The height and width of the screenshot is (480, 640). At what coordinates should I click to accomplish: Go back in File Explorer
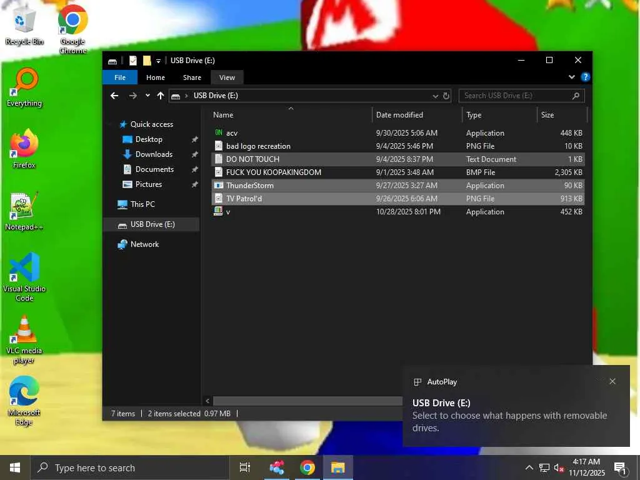114,96
